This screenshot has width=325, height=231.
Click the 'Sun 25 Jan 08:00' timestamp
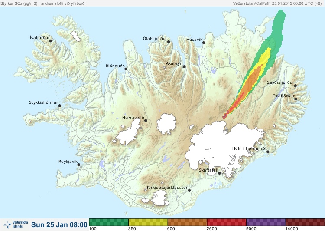click(x=59, y=225)
